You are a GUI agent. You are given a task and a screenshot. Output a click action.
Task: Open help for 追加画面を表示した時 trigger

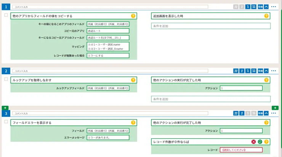(x=266, y=16)
